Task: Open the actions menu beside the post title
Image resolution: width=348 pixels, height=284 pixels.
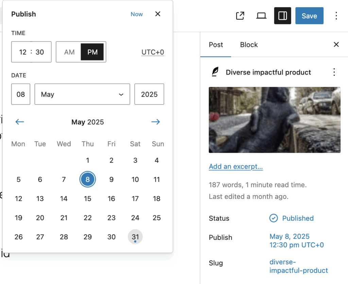Action: [334, 72]
